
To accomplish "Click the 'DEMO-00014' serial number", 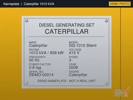I will (41, 75).
